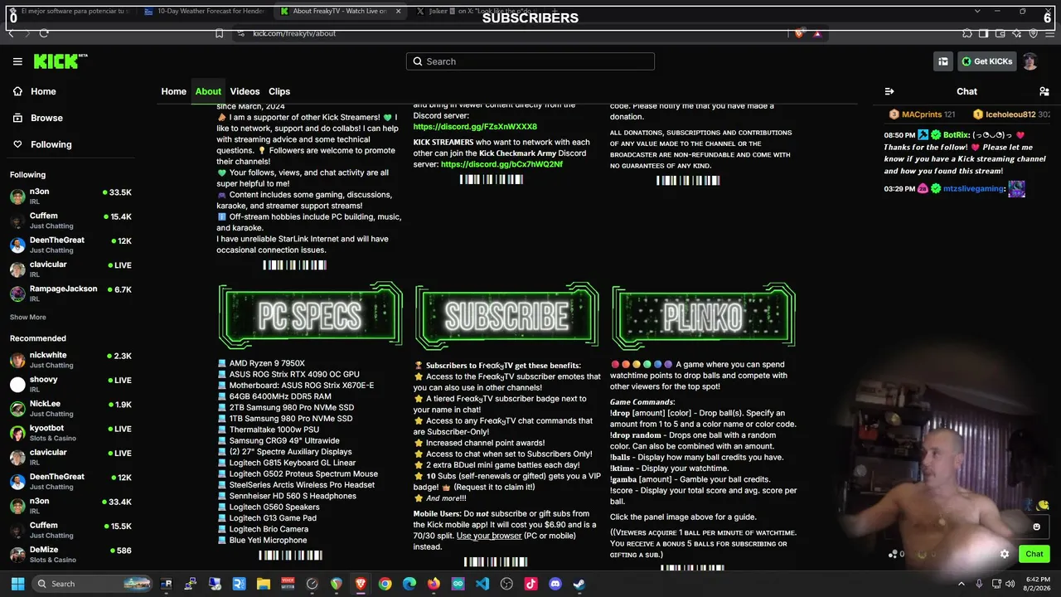Click the PLINKO panel banner
The height and width of the screenshot is (597, 1061).
[x=704, y=316]
